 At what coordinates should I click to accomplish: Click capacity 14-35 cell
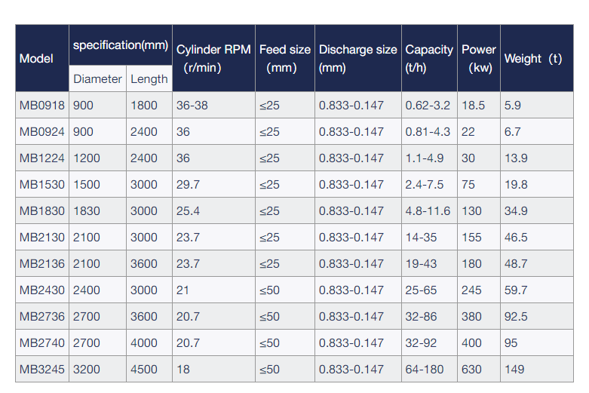coord(429,237)
